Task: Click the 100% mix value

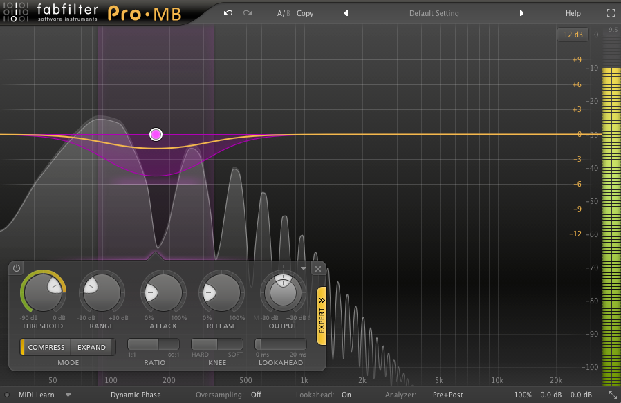Action: point(523,395)
